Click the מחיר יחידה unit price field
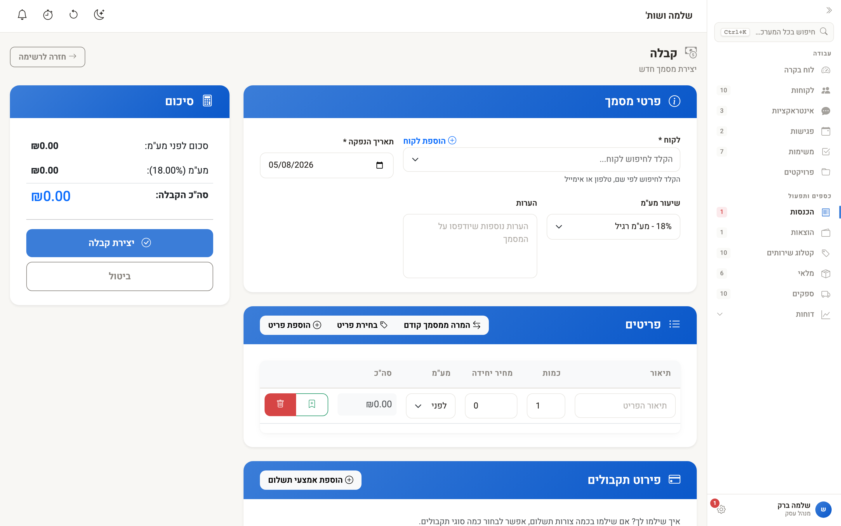This screenshot has height=526, width=841. tap(491, 406)
